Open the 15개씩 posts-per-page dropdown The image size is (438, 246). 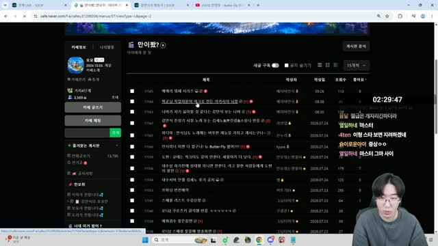pos(356,66)
